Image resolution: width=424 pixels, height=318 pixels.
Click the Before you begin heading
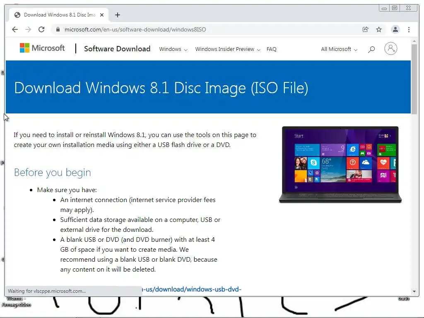[53, 173]
